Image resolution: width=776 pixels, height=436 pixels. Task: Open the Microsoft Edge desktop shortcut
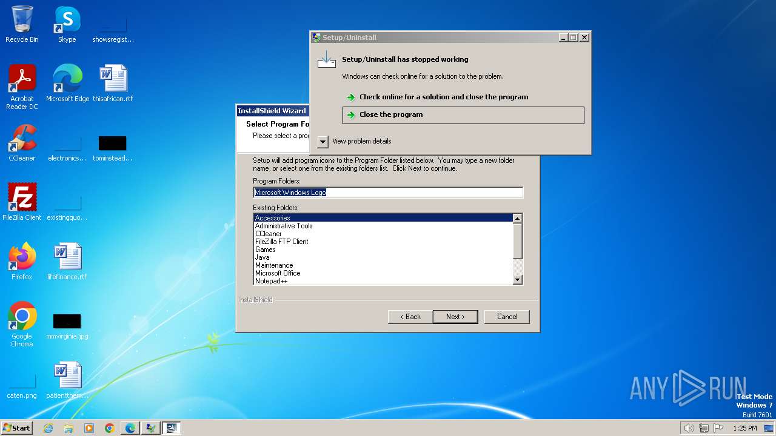click(x=67, y=83)
